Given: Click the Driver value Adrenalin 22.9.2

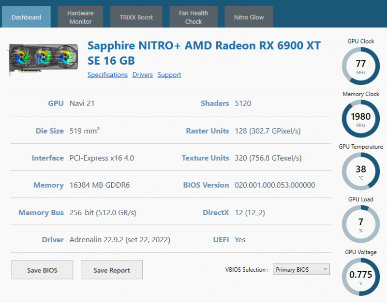Looking at the screenshot, I should 119,239.
